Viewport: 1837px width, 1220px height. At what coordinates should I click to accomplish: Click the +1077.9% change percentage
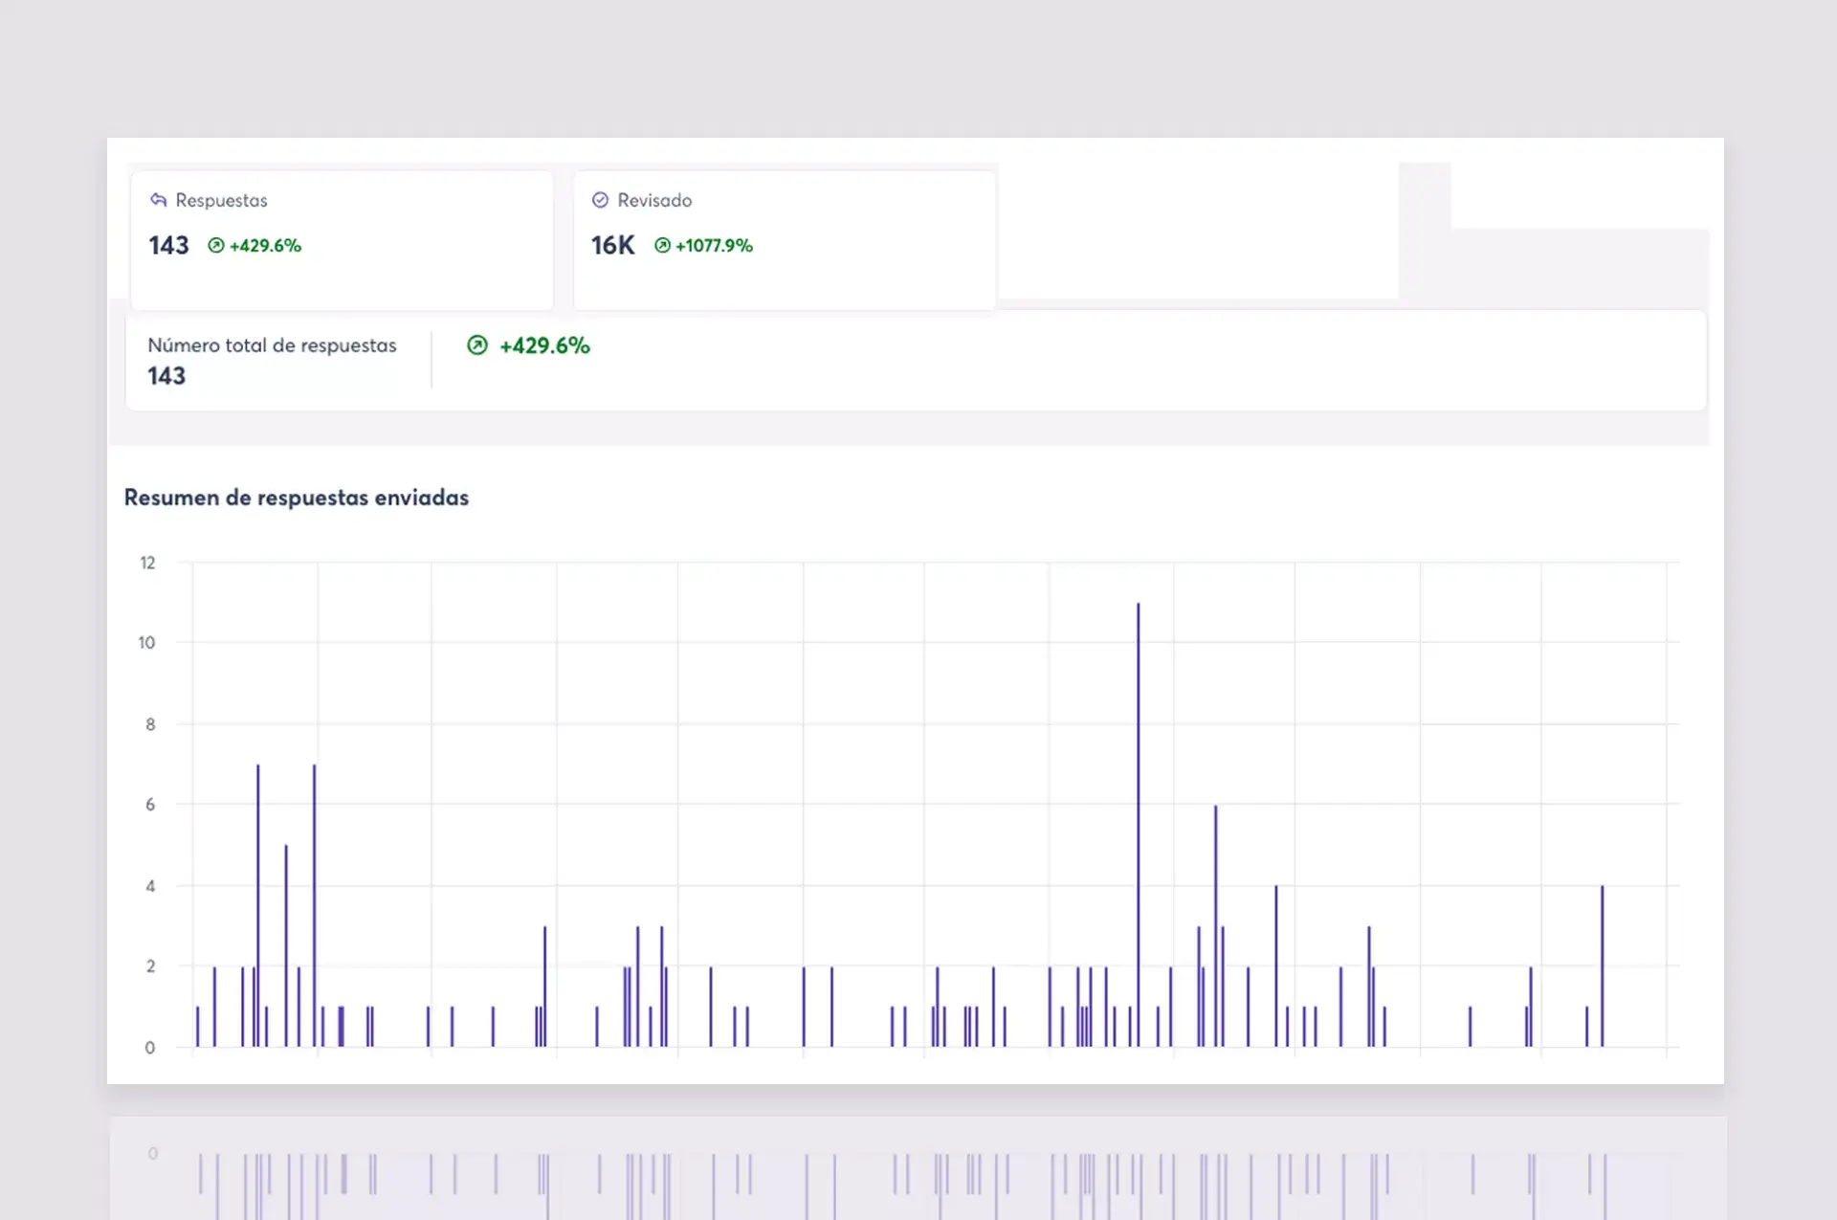pyautogui.click(x=715, y=246)
